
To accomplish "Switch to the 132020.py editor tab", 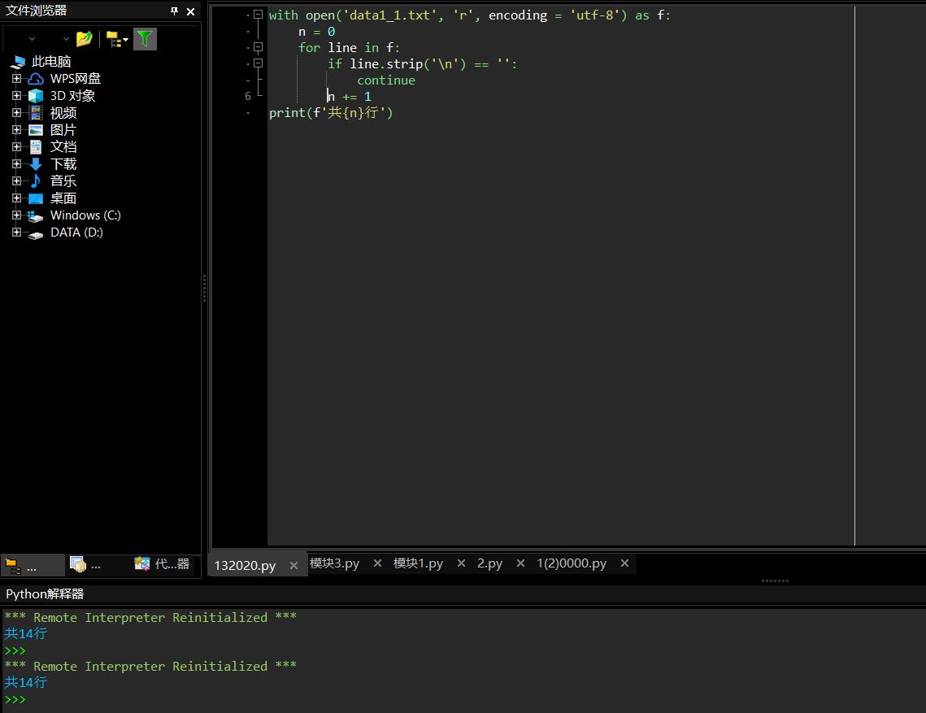I will (245, 565).
